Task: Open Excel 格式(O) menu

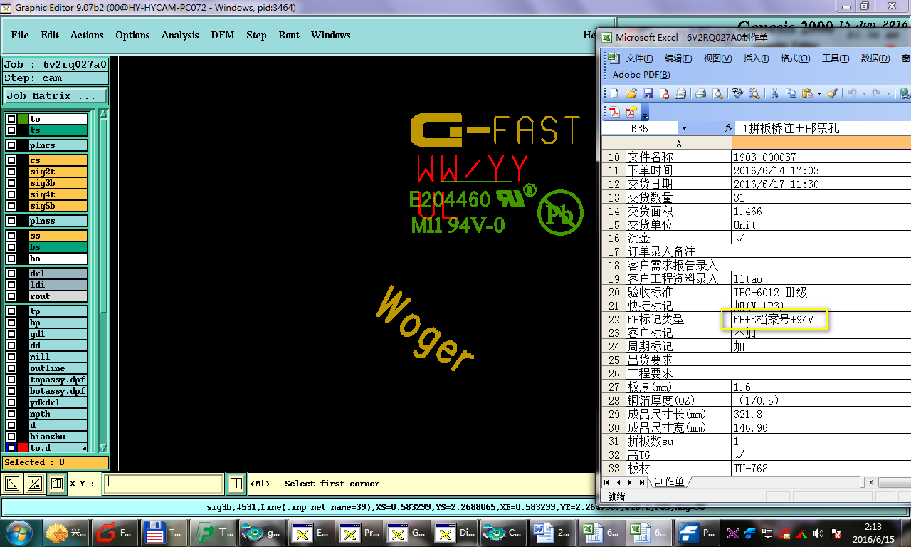Action: [x=795, y=58]
